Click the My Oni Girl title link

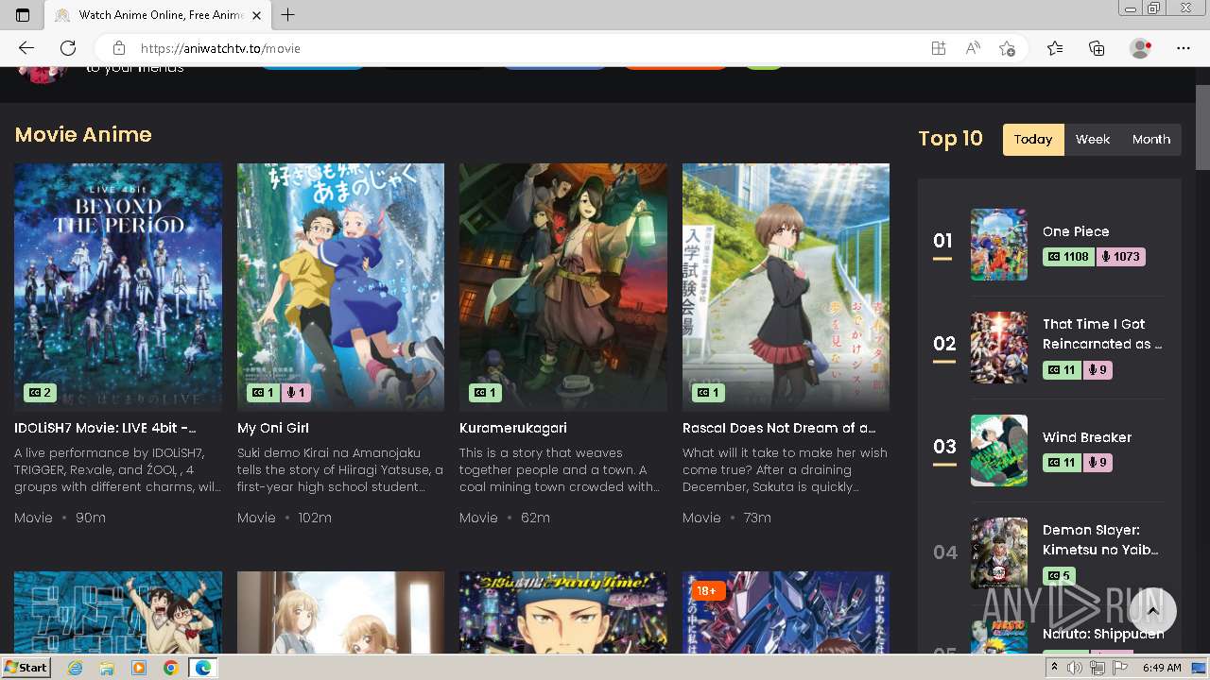pyautogui.click(x=273, y=428)
